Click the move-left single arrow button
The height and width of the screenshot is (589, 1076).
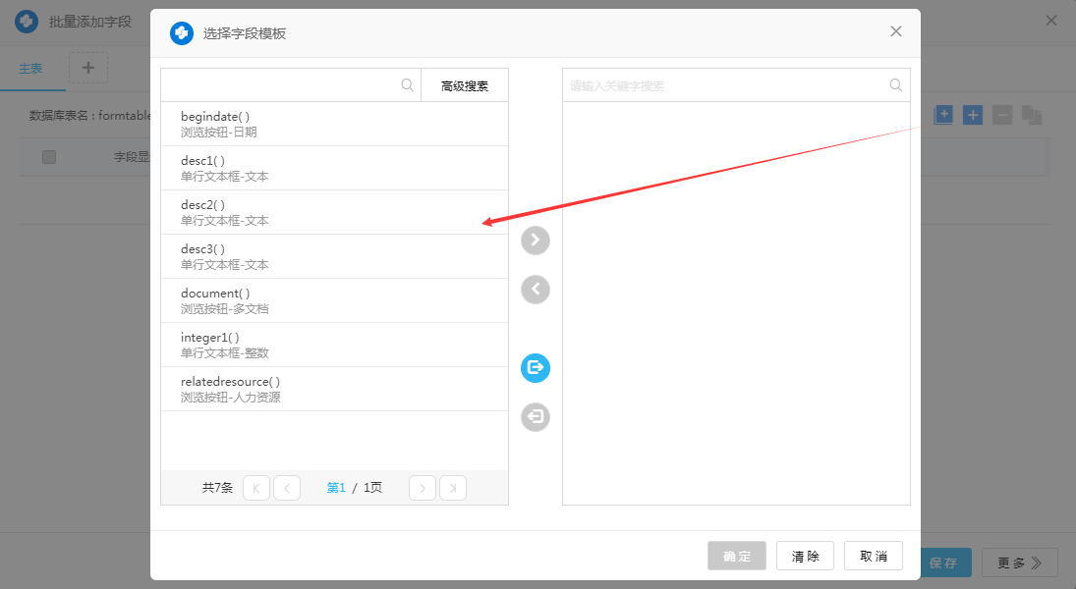535,290
